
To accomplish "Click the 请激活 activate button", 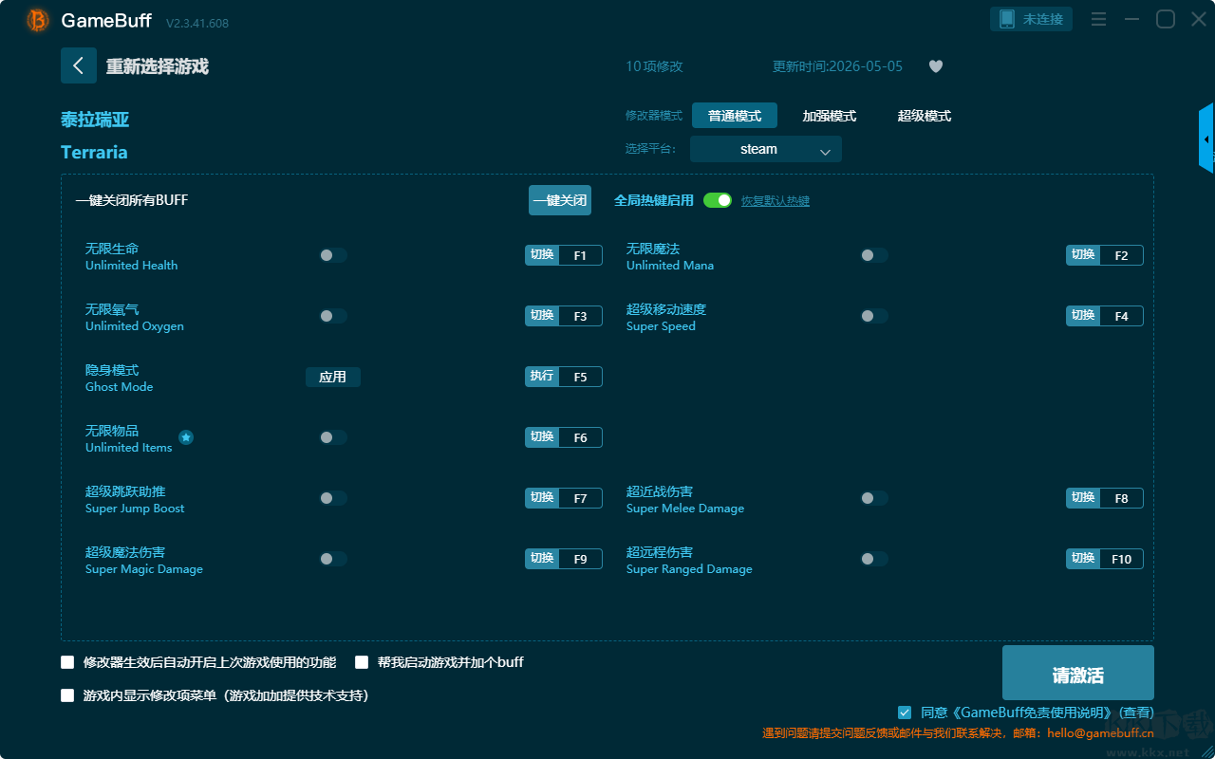I will tap(1078, 674).
